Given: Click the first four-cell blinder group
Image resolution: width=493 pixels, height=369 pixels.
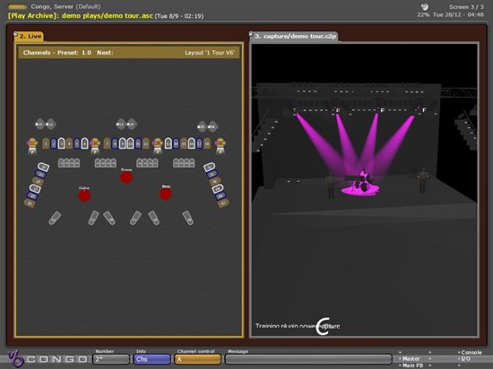Looking at the screenshot, I should click(x=69, y=163).
